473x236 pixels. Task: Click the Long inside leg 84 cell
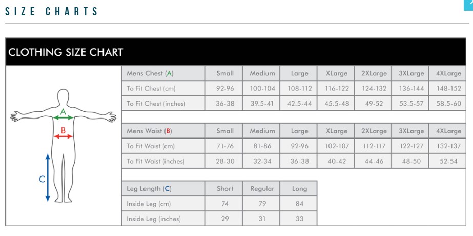[299, 204]
